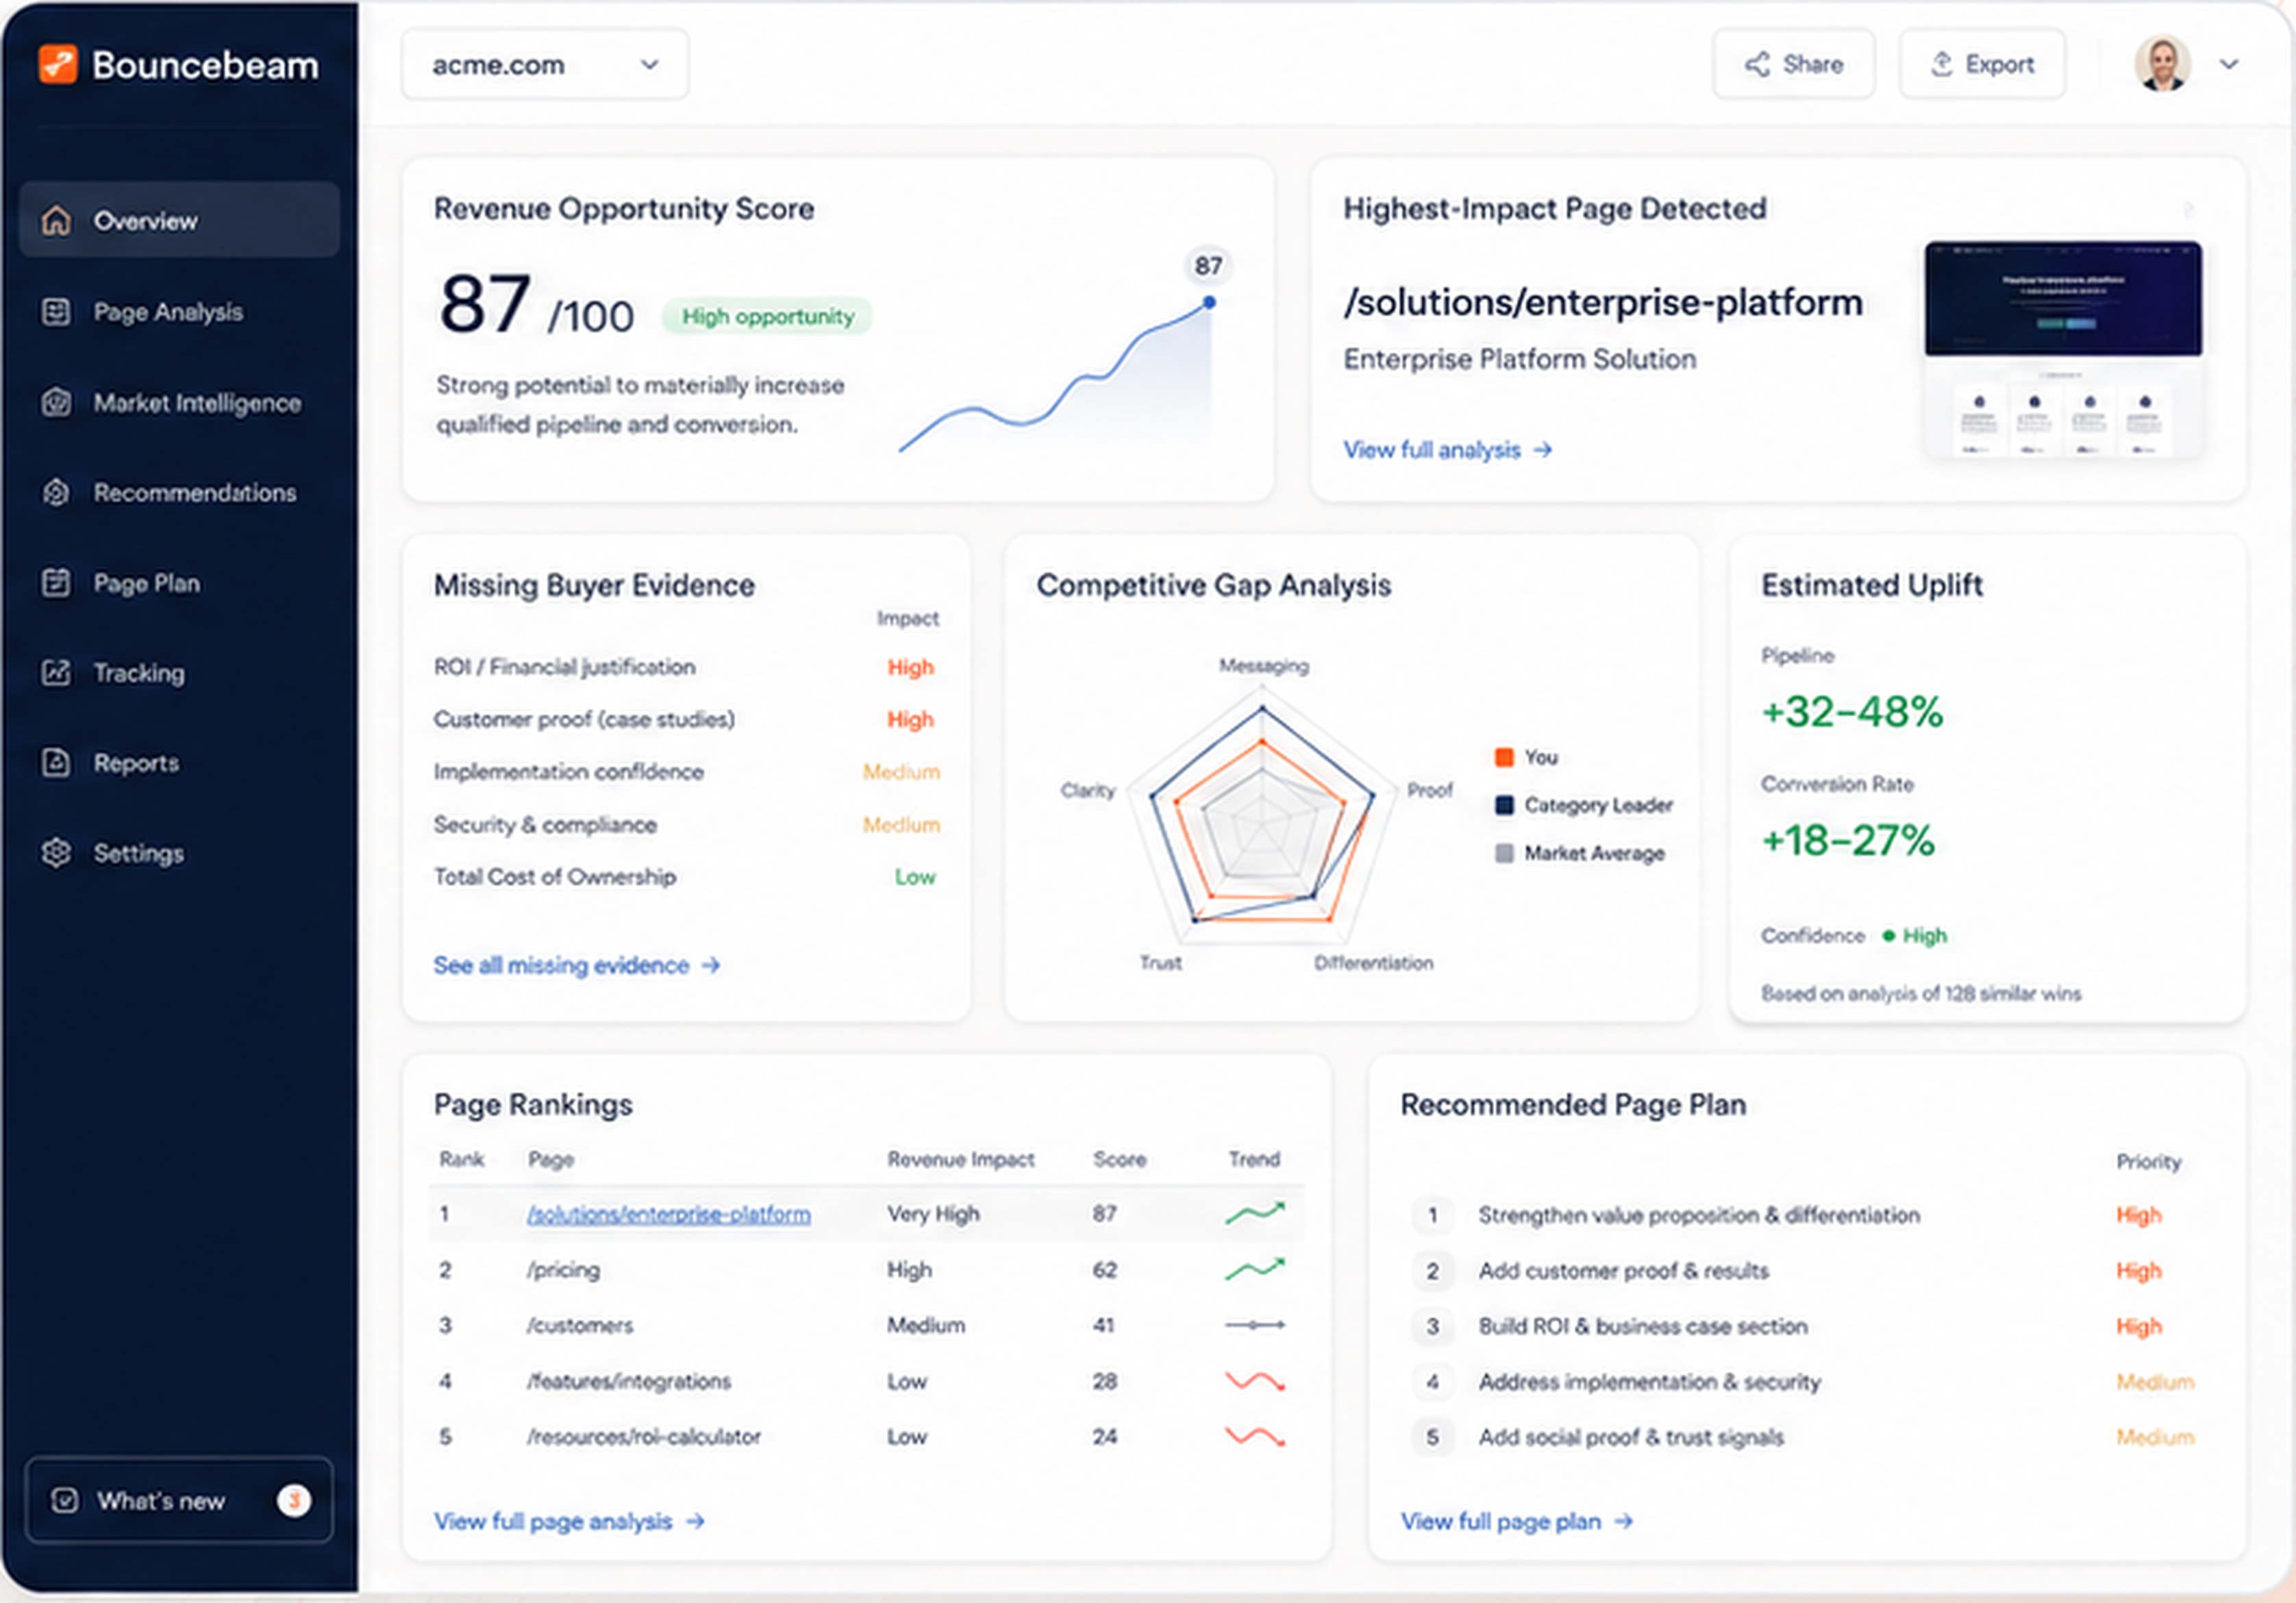2296x1603 pixels.
Task: Click the Reports document icon
Action: pyautogui.click(x=56, y=763)
